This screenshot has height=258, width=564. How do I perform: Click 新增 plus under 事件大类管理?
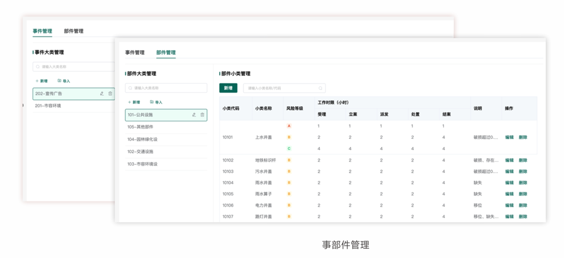pos(41,81)
